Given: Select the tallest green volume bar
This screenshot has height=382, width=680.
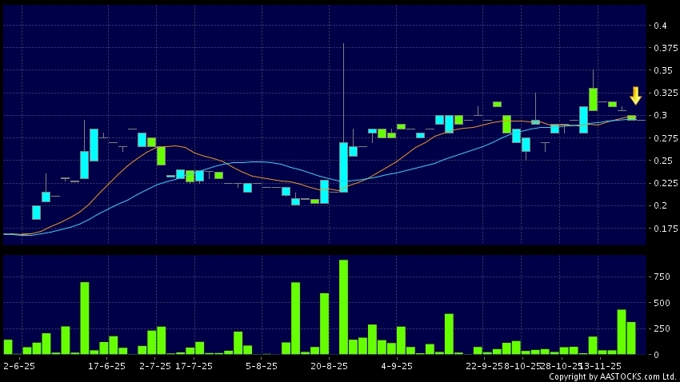Looking at the screenshot, I should [x=343, y=307].
